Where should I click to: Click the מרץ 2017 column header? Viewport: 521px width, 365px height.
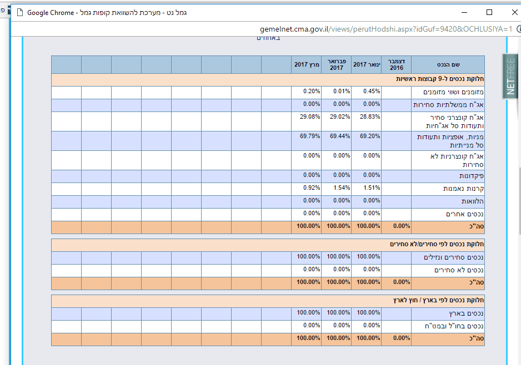click(307, 65)
